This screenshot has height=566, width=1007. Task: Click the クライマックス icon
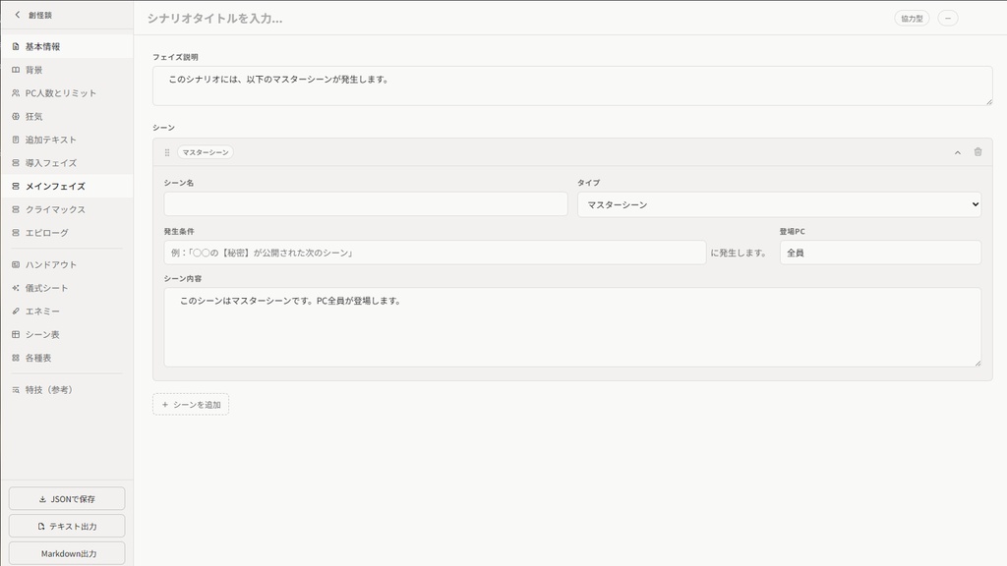(16, 209)
